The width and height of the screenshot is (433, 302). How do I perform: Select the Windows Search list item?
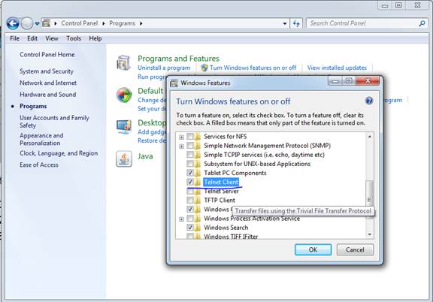[226, 228]
